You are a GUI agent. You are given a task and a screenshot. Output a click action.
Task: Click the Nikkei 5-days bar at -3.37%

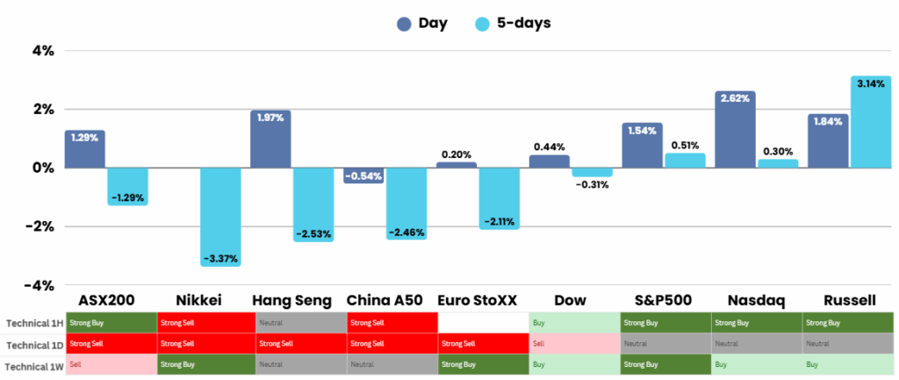point(219,217)
